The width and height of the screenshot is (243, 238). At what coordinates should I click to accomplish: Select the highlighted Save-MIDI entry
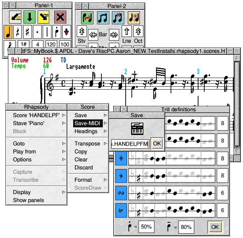coord(88,123)
